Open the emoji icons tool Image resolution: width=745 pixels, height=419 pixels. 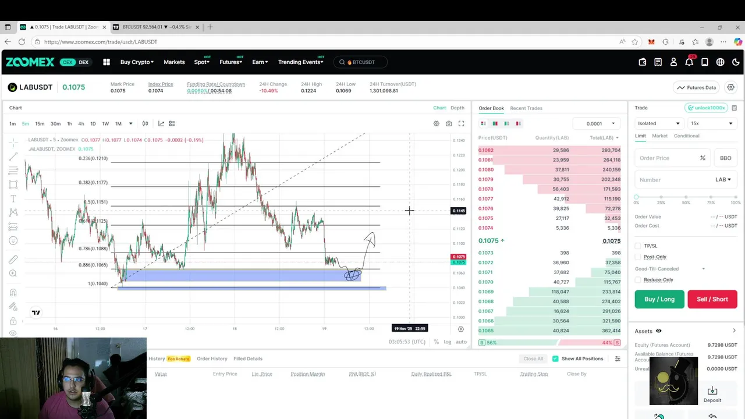pos(13,240)
